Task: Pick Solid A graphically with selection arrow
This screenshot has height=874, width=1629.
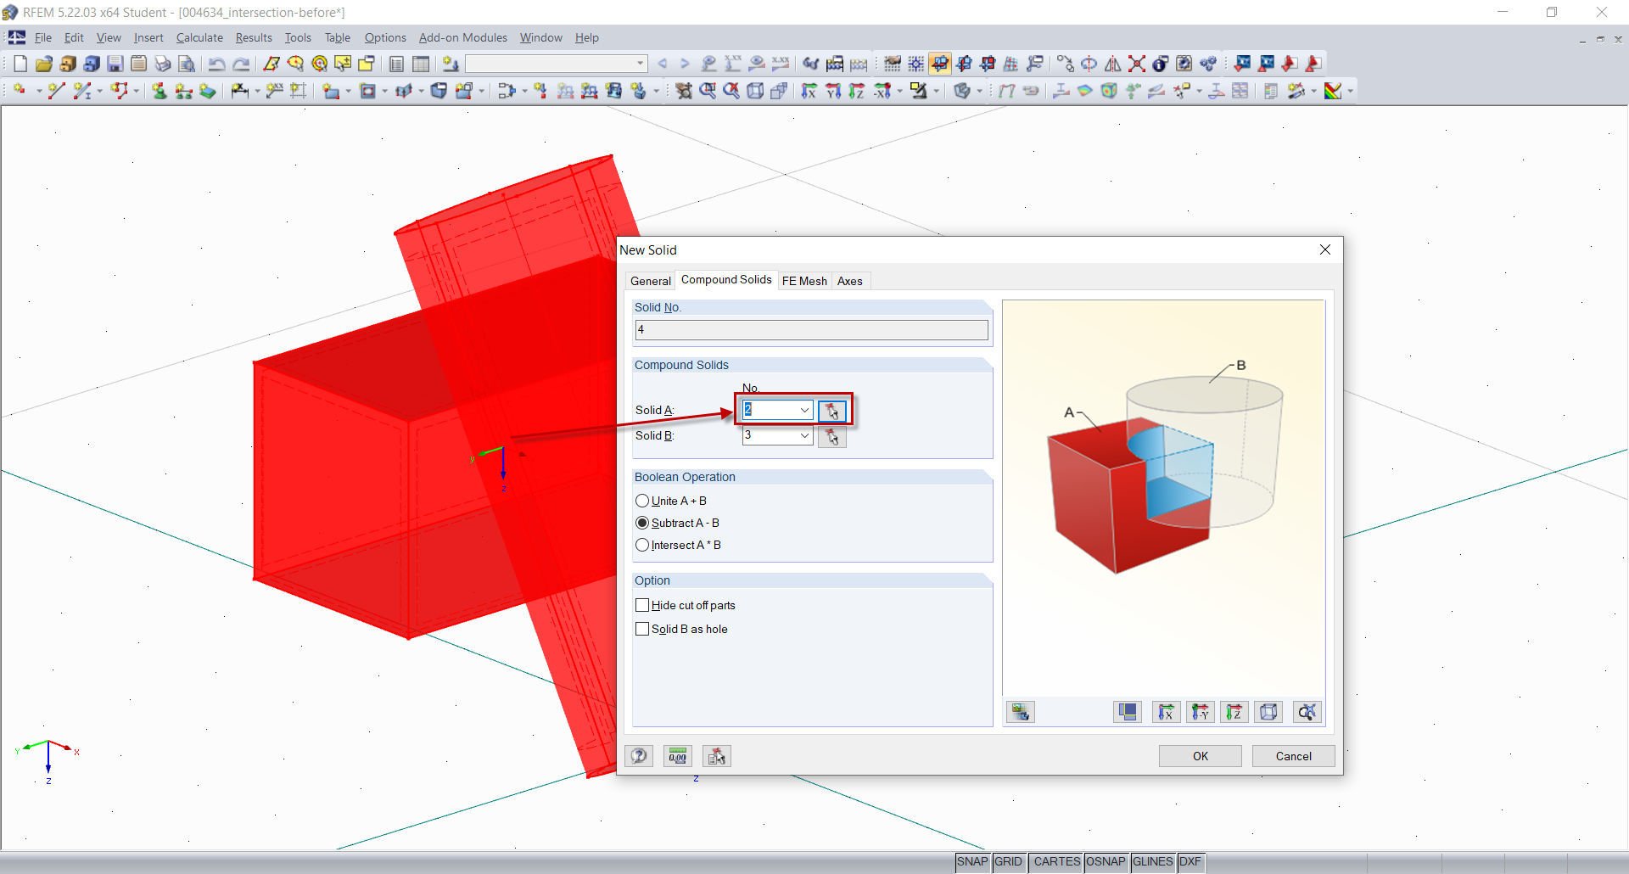Action: tap(831, 410)
